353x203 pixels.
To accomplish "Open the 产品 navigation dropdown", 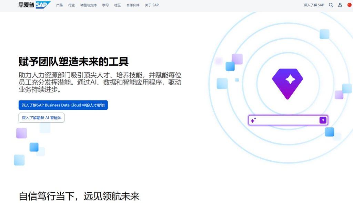I will pos(59,5).
